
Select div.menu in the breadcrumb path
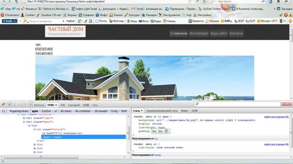point(66,111)
